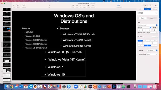
Task: Align text to top vertically
Action: point(141,45)
